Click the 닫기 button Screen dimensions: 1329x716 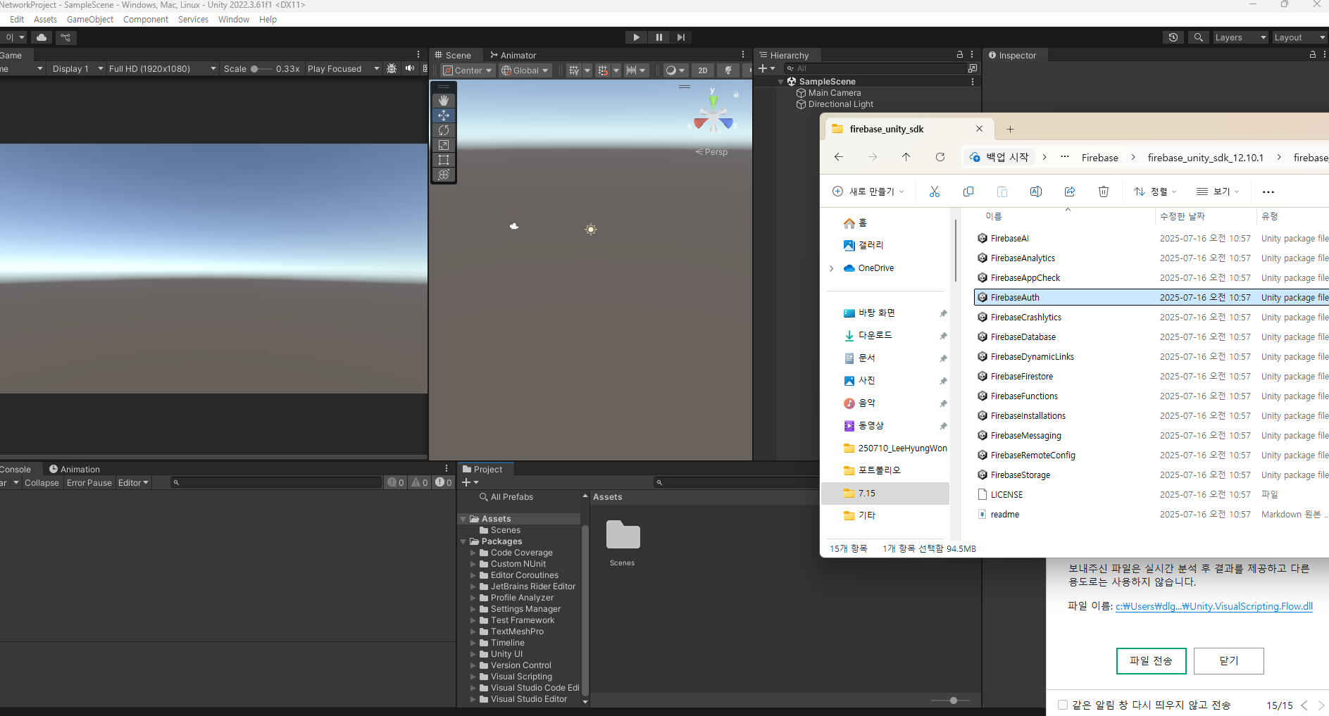click(1228, 660)
